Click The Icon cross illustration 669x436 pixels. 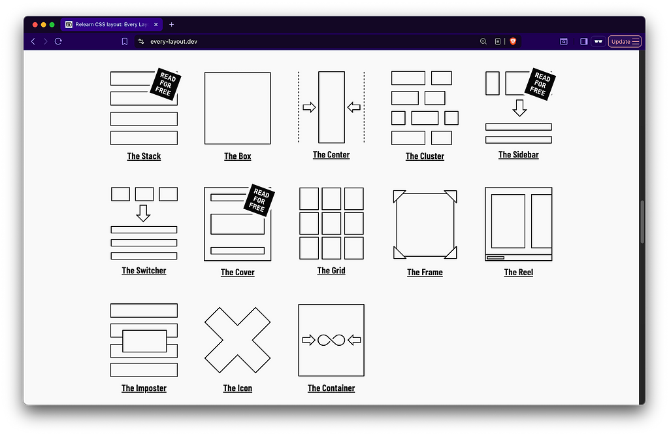click(x=237, y=340)
